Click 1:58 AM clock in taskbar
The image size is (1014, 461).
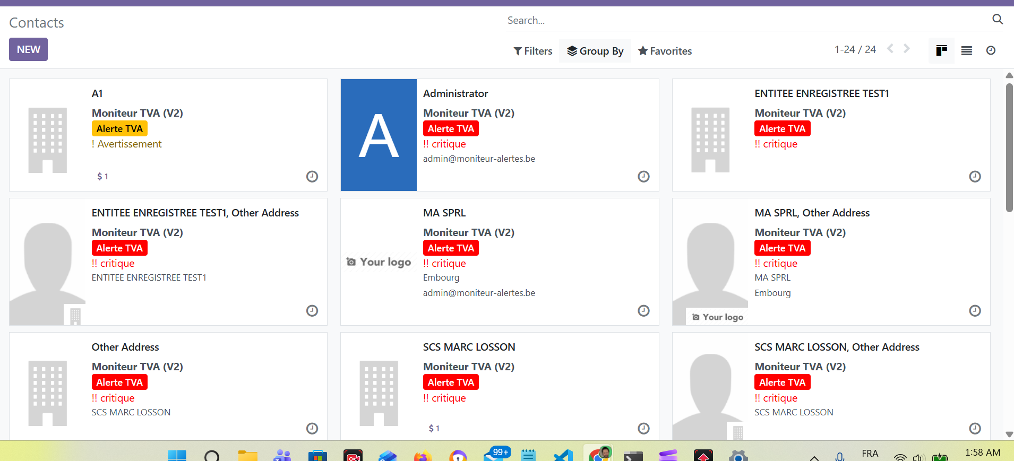(983, 453)
